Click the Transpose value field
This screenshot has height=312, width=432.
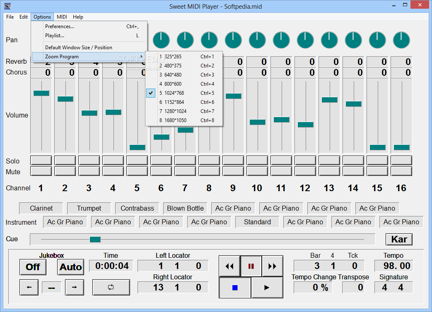pyautogui.click(x=353, y=288)
